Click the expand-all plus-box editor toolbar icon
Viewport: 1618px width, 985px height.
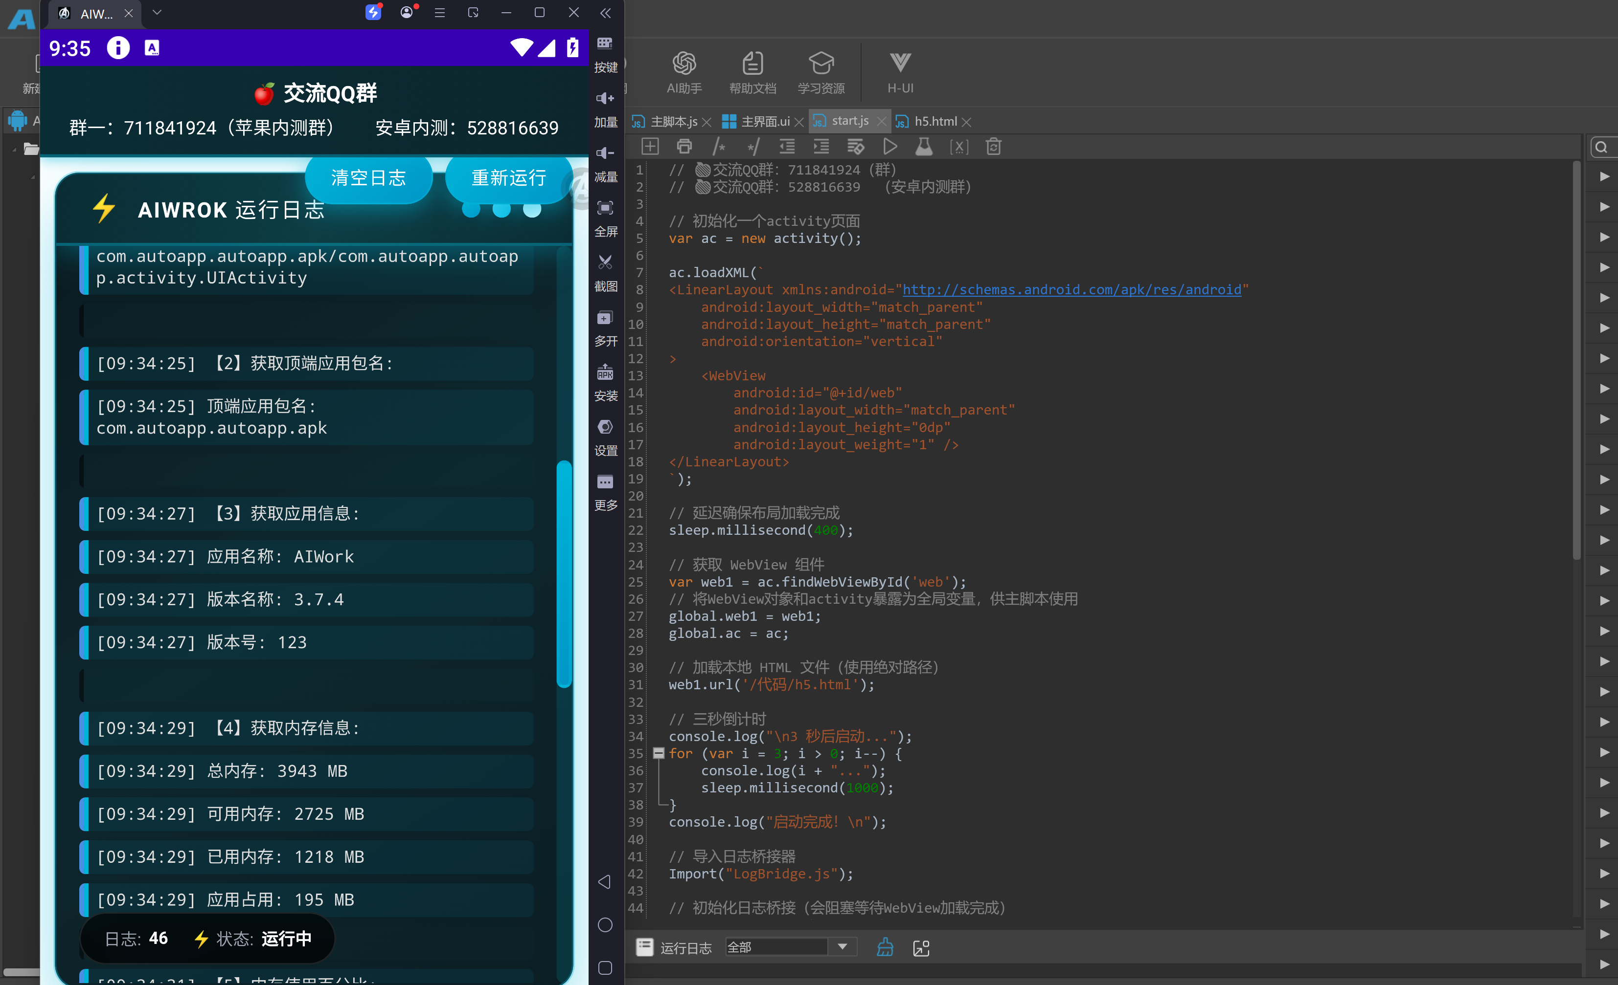click(x=649, y=146)
